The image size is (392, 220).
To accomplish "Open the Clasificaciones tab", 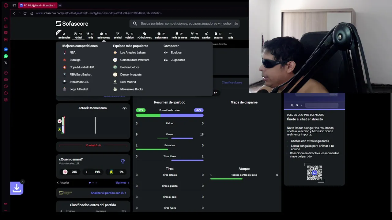I will coord(232,82).
